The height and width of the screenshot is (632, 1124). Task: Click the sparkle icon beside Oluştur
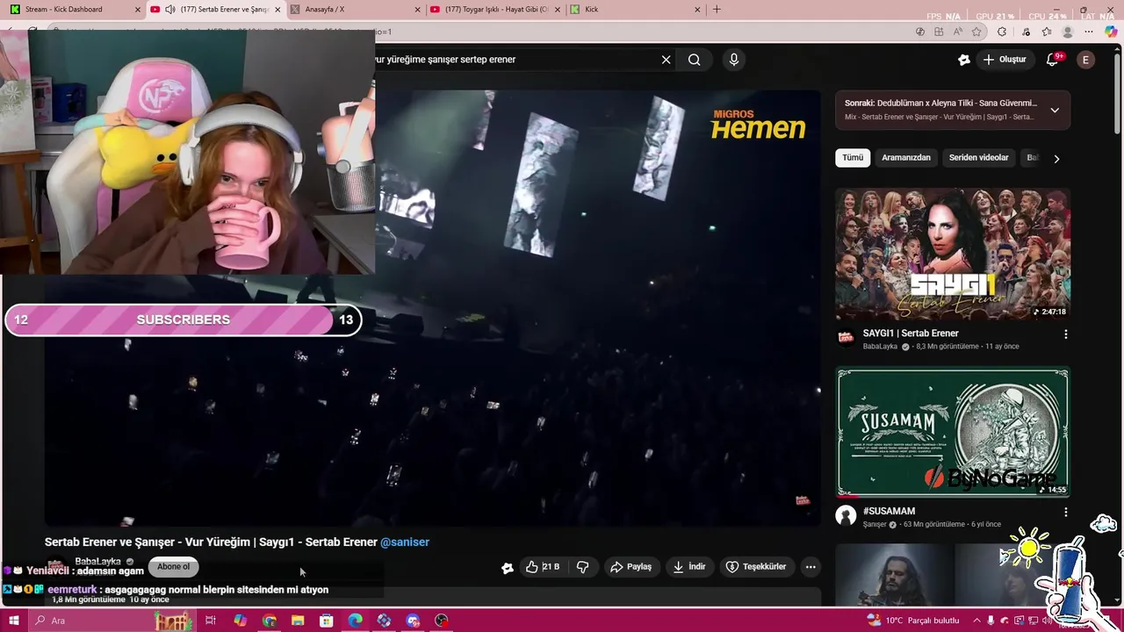pos(964,60)
